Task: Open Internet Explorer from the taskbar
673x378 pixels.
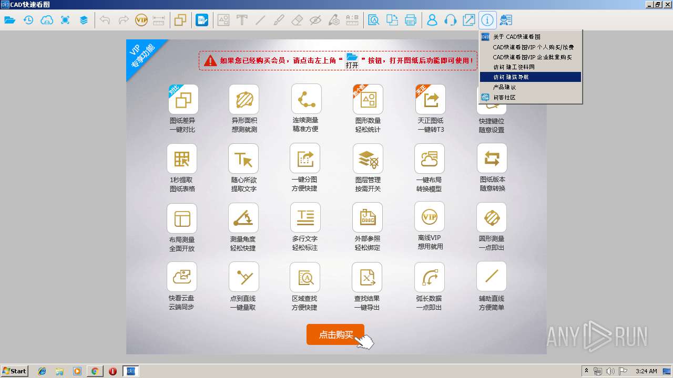Action: [x=42, y=371]
